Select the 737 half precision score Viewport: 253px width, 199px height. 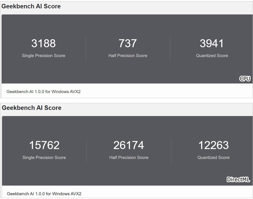128,43
